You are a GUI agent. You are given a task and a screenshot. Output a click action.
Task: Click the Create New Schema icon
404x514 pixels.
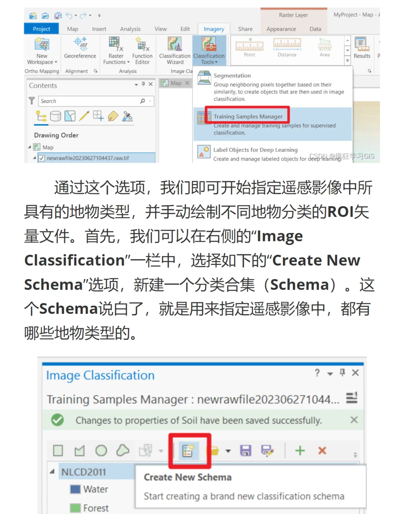(189, 450)
